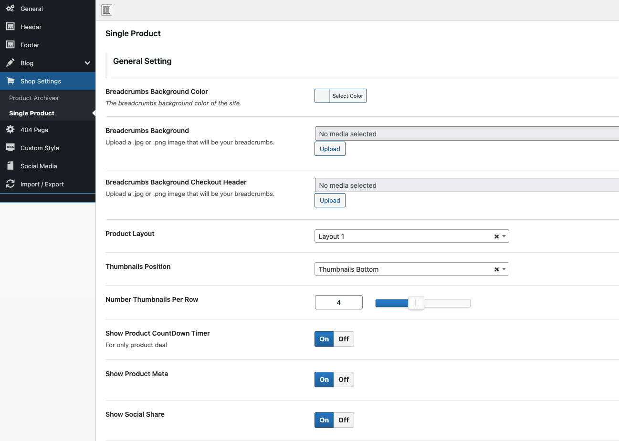Screen dimensions: 619x441
Task: Open the Breadcrumbs Background Select Color picker
Action: click(x=340, y=96)
